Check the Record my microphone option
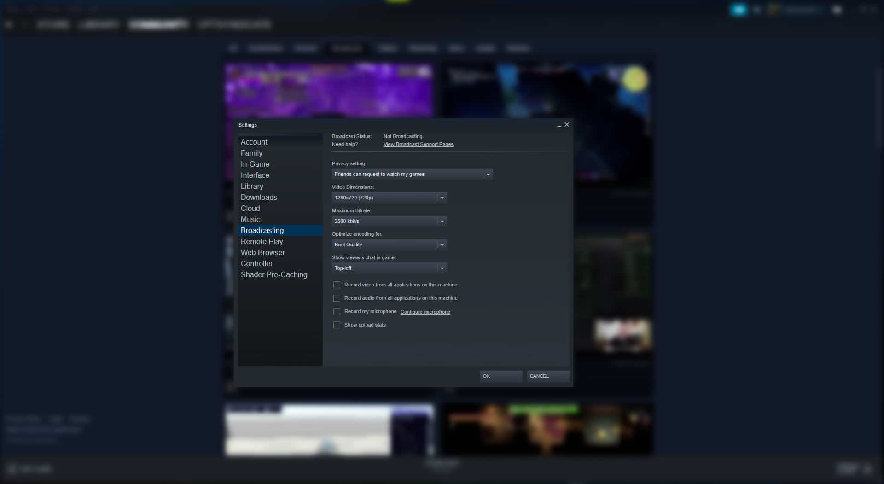 [337, 312]
